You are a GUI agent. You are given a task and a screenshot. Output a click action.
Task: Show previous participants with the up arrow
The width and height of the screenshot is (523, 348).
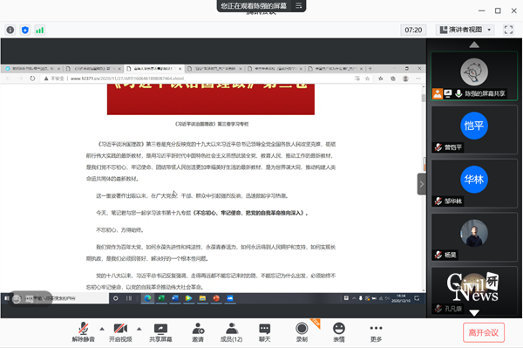click(474, 44)
